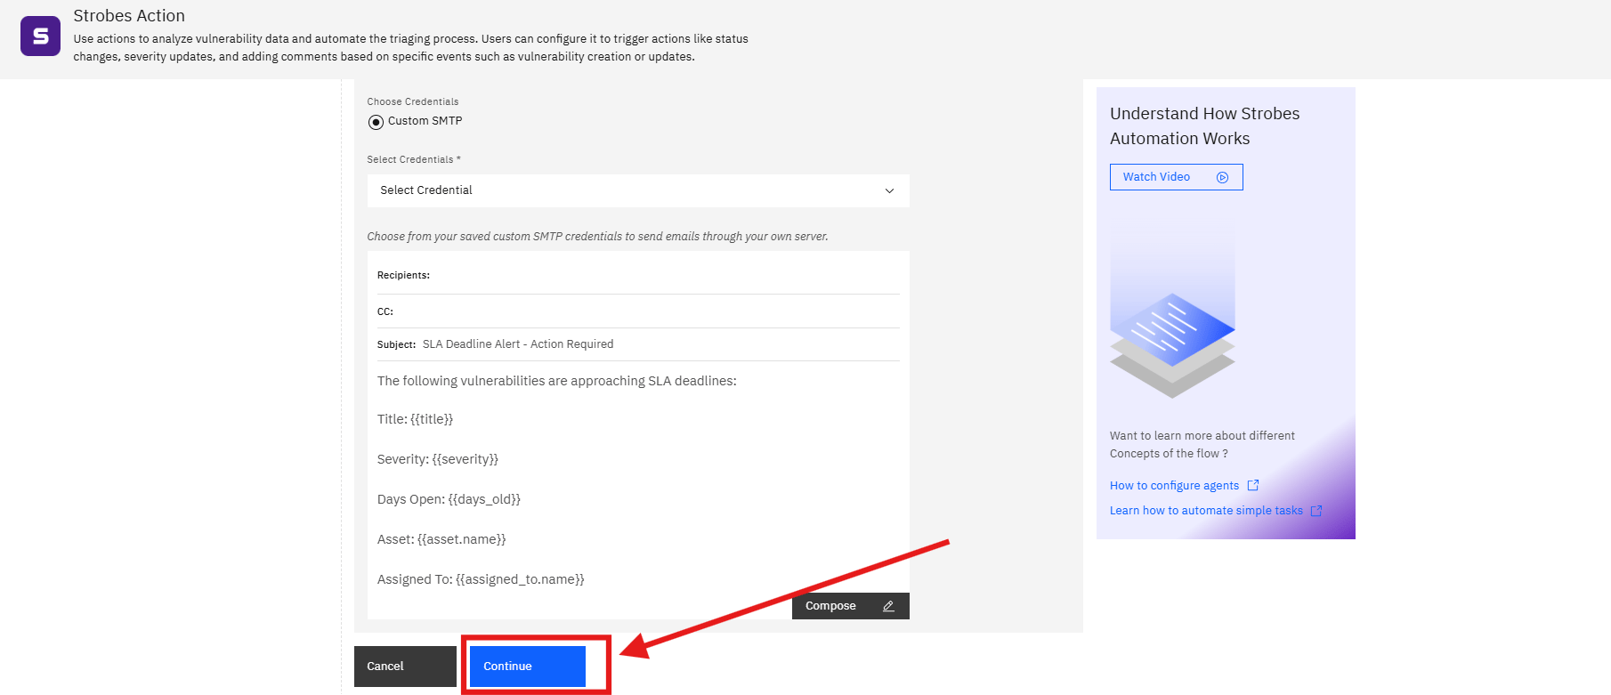Click the text "Days Open: {{days_old}}"
This screenshot has height=695, width=1611.
[449, 499]
